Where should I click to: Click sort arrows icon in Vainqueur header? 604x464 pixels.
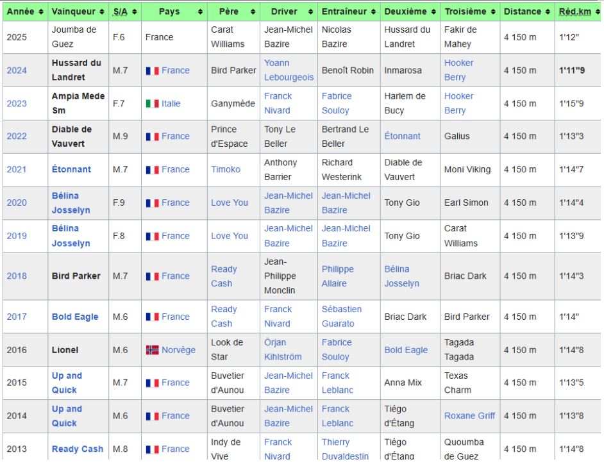(x=103, y=12)
